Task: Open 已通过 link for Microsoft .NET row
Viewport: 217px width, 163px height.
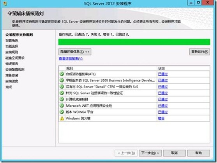Action: coord(163,106)
